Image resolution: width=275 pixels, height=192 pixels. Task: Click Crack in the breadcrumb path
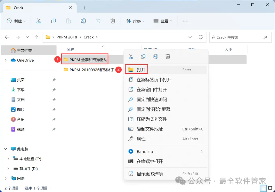(x=89, y=37)
